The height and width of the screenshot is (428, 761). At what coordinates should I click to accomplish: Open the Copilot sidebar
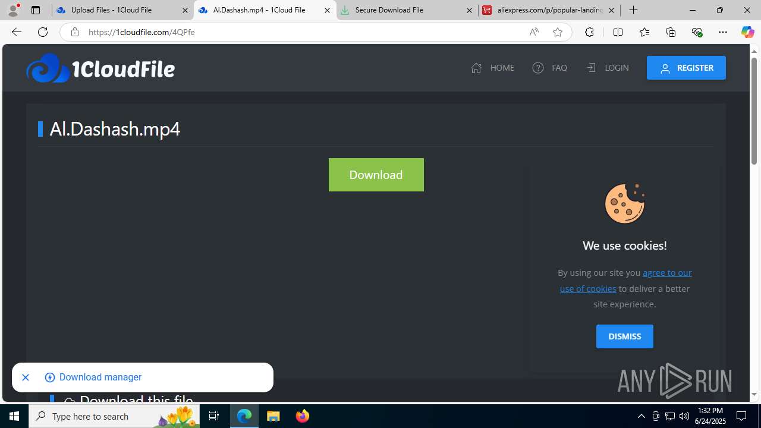coord(747,32)
